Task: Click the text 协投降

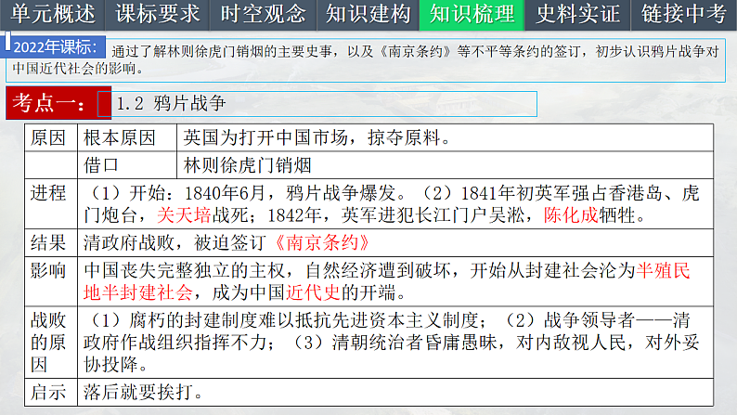Action: pos(111,364)
